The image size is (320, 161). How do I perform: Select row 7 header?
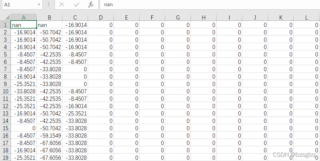[5, 69]
